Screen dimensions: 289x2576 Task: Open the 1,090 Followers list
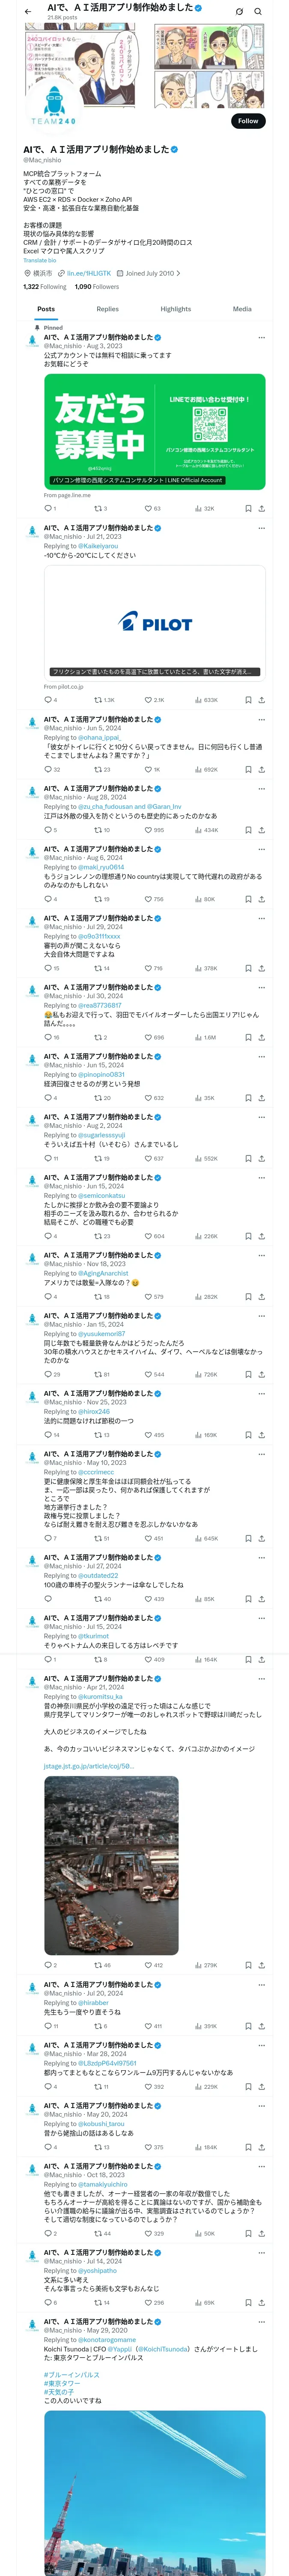(x=97, y=287)
